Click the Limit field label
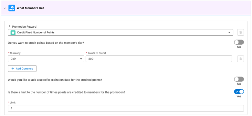The height and width of the screenshot is (116, 252). tap(13, 103)
